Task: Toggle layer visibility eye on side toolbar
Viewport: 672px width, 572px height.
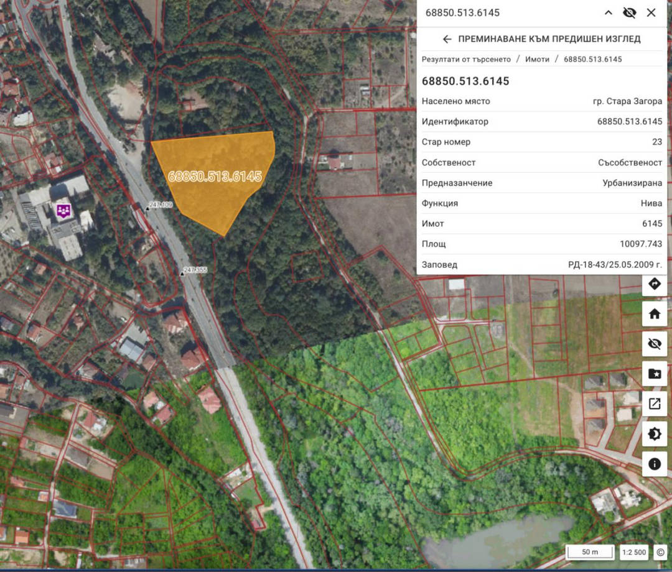Action: click(654, 344)
